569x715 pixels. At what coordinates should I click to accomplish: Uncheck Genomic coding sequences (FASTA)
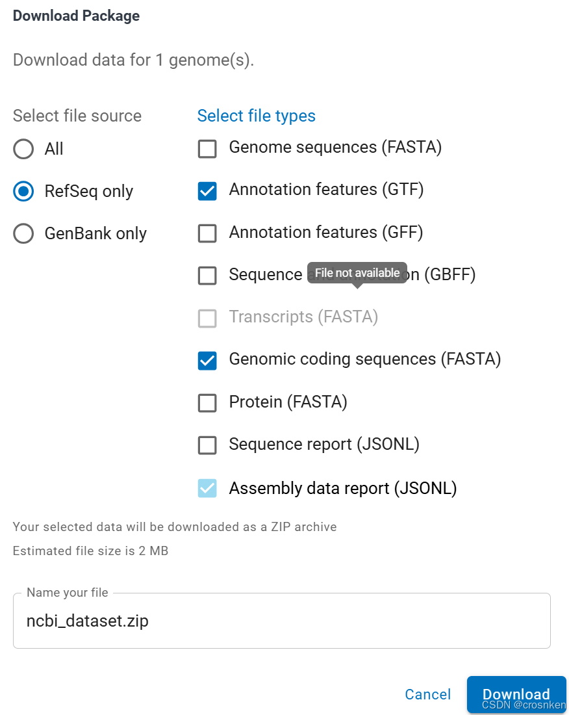[207, 360]
